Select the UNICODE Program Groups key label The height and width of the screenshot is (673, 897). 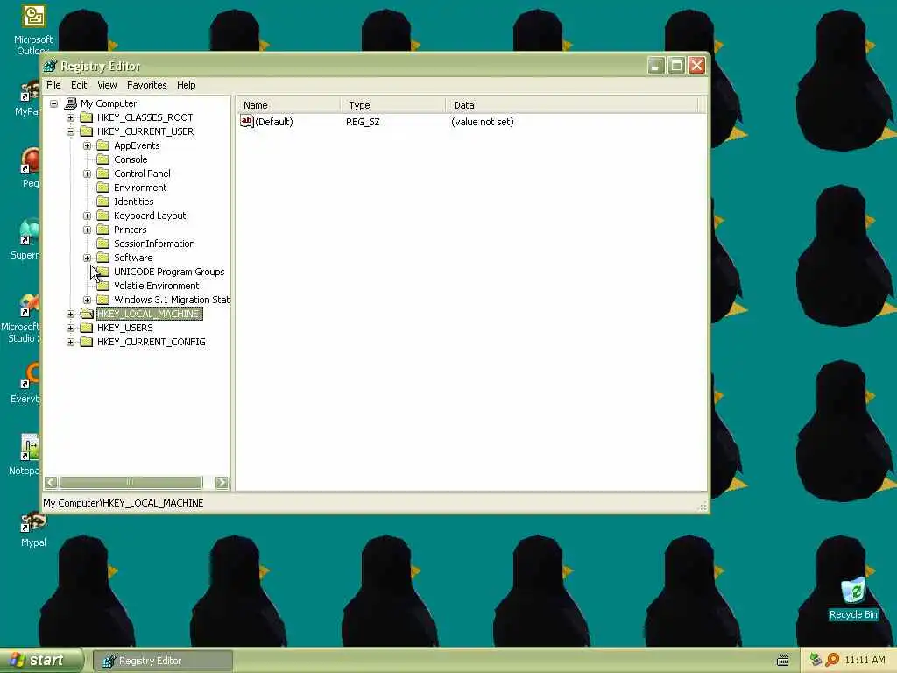[169, 272]
